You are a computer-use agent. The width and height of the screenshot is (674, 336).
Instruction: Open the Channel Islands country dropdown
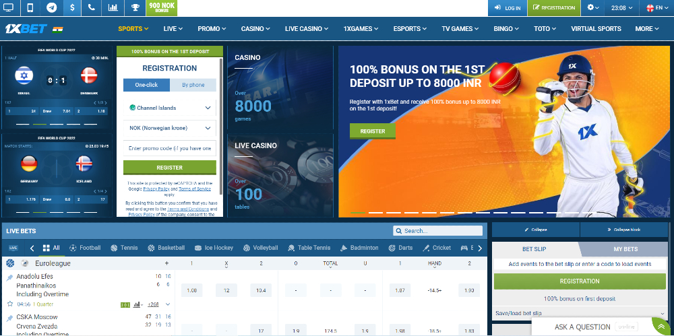coord(170,108)
